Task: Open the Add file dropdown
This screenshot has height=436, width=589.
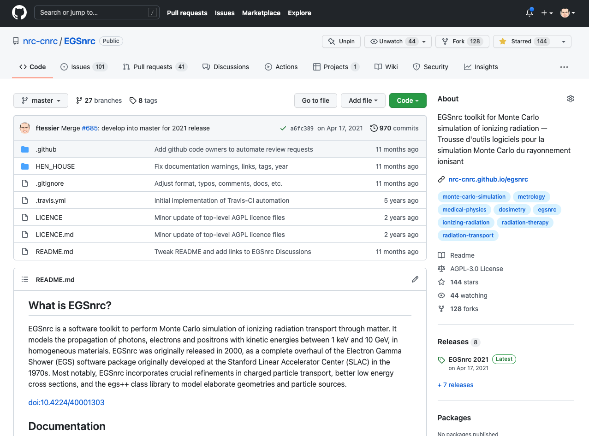Action: click(x=363, y=100)
